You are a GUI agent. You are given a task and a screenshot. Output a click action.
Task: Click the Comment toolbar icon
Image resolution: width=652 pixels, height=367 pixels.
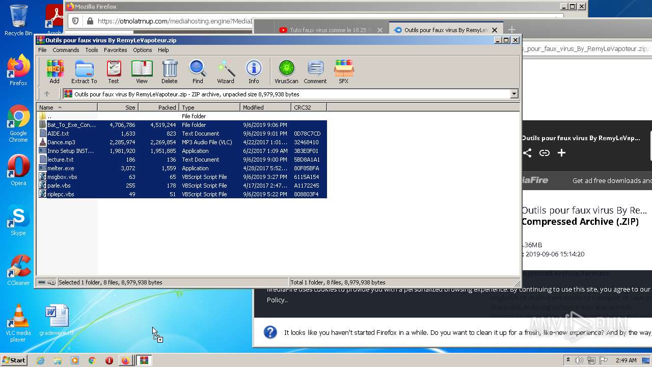click(x=315, y=72)
